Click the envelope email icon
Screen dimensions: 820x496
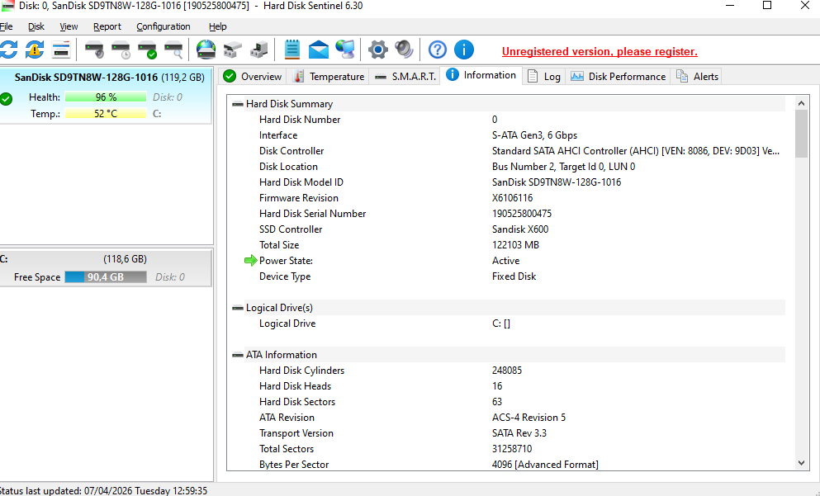(319, 50)
